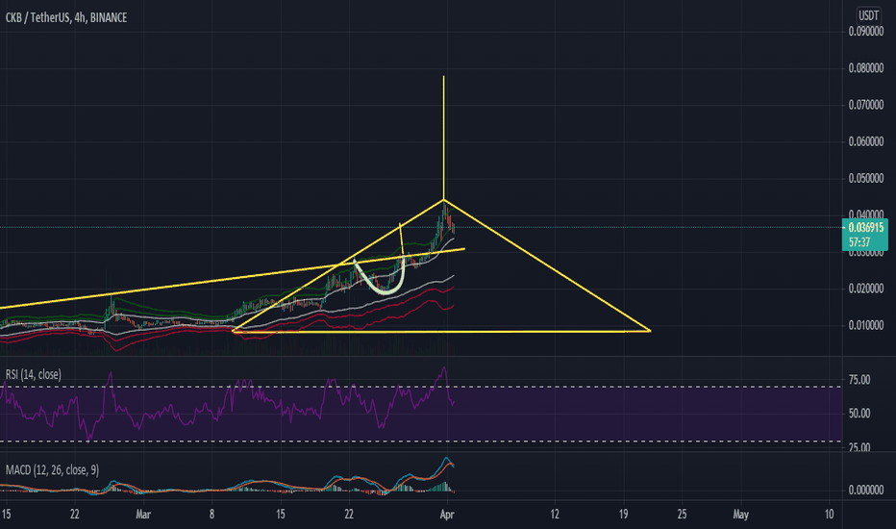Image resolution: width=896 pixels, height=529 pixels.
Task: Click the current price tag 0.036915
Action: 865,228
